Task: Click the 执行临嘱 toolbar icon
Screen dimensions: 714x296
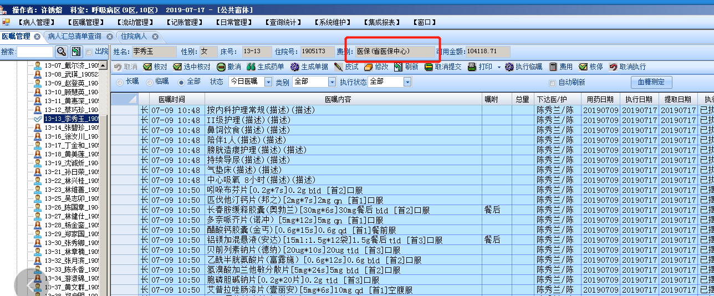Action: (x=509, y=67)
